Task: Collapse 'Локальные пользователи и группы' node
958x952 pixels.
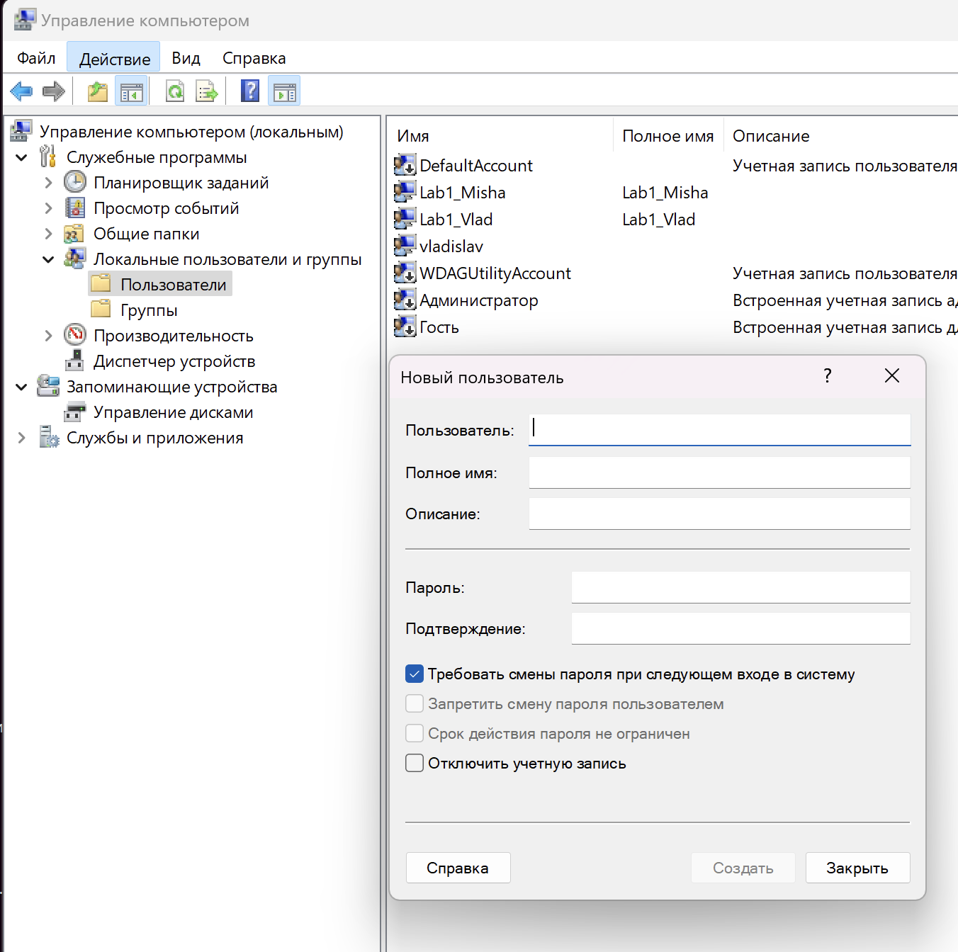Action: pos(48,259)
